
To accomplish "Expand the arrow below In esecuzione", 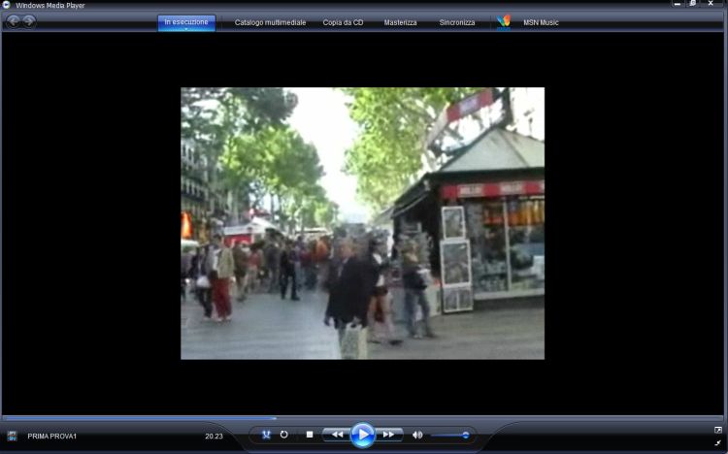I will [x=186, y=28].
